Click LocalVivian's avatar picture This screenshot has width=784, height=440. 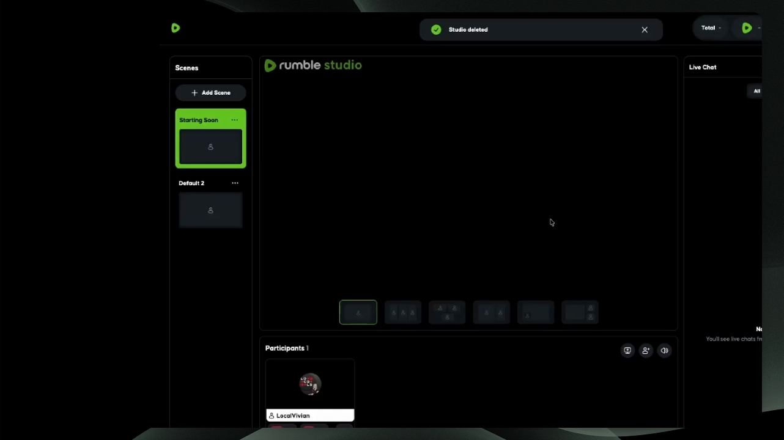pos(310,384)
